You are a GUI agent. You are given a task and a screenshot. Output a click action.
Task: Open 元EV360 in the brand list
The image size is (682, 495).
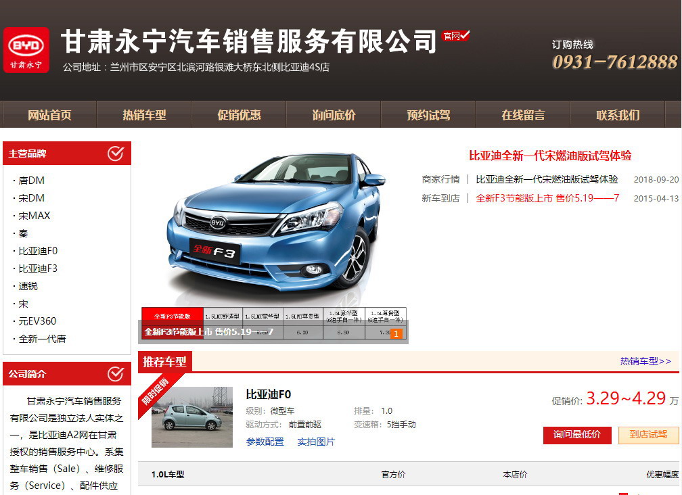pyautogui.click(x=37, y=321)
